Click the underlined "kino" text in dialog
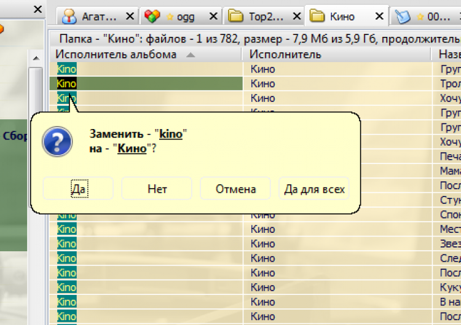Viewport: 461px width, 325px height. [171, 134]
